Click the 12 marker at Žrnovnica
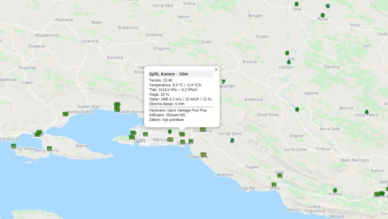This screenshot has height=219, width=388. pyautogui.click(x=203, y=129)
